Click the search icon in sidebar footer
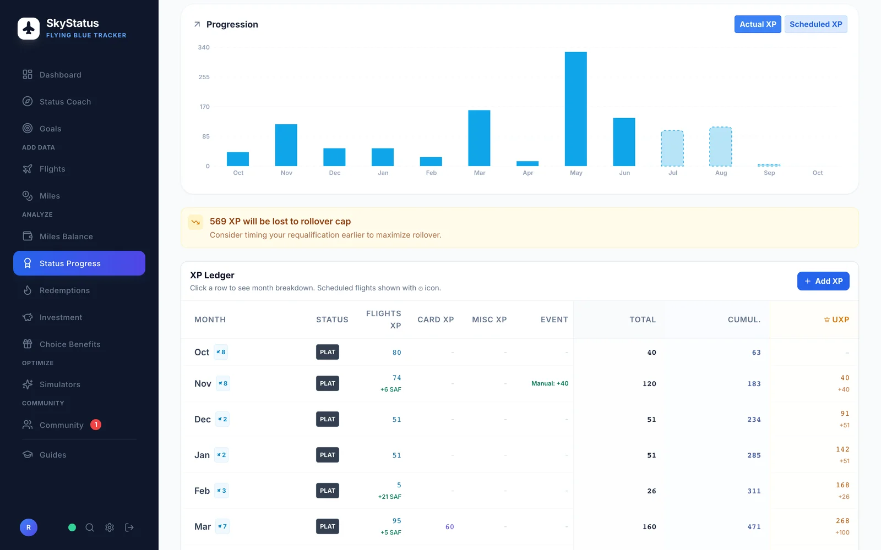The width and height of the screenshot is (881, 550). point(90,527)
